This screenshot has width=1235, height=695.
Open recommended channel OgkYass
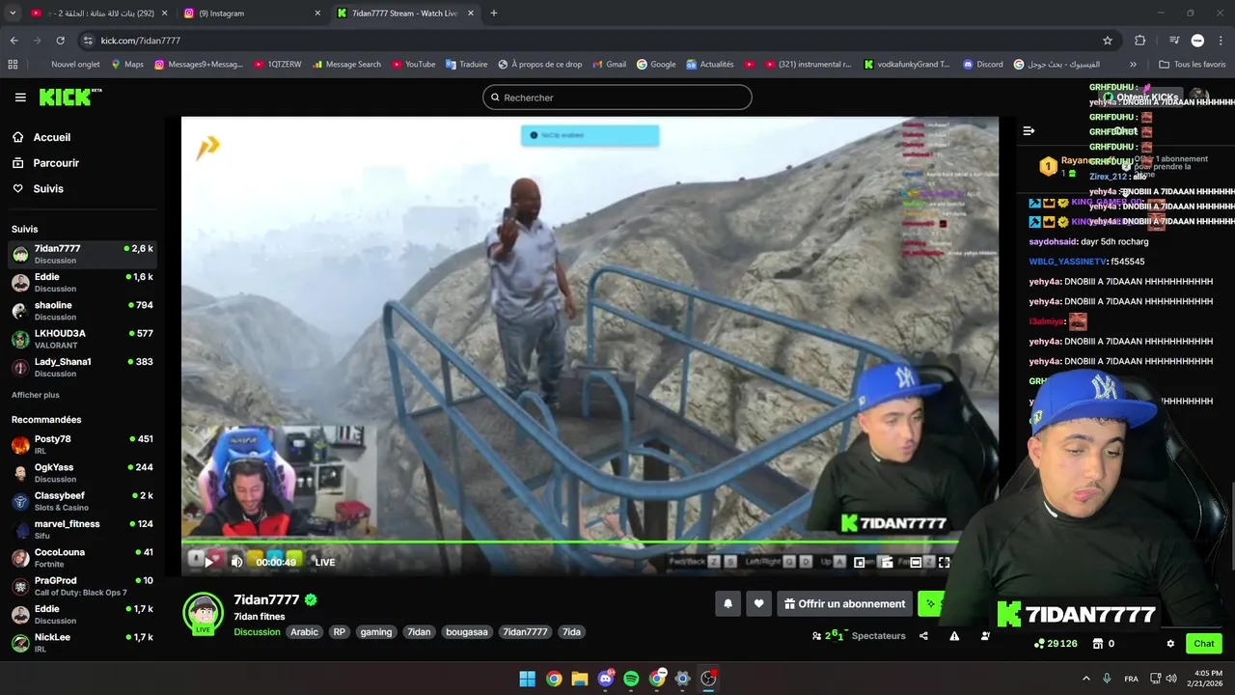82,472
